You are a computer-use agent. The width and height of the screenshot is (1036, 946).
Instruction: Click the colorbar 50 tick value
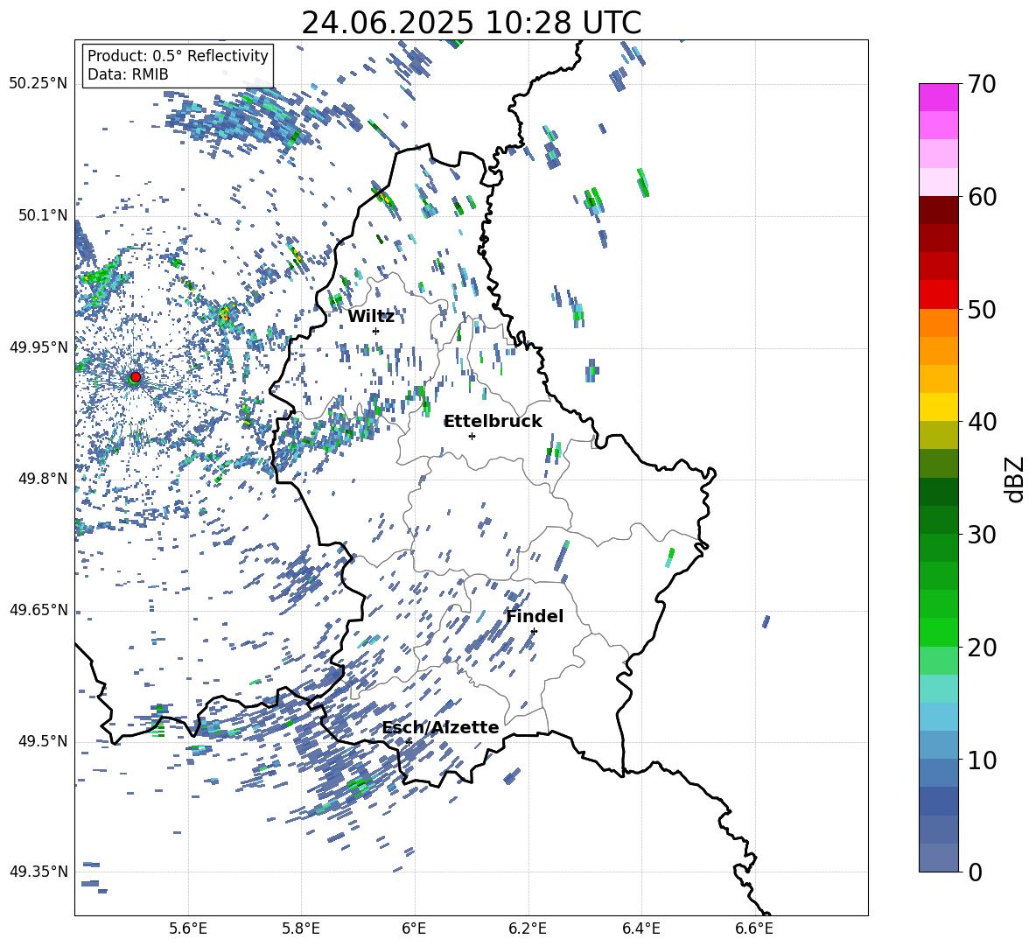coord(982,309)
